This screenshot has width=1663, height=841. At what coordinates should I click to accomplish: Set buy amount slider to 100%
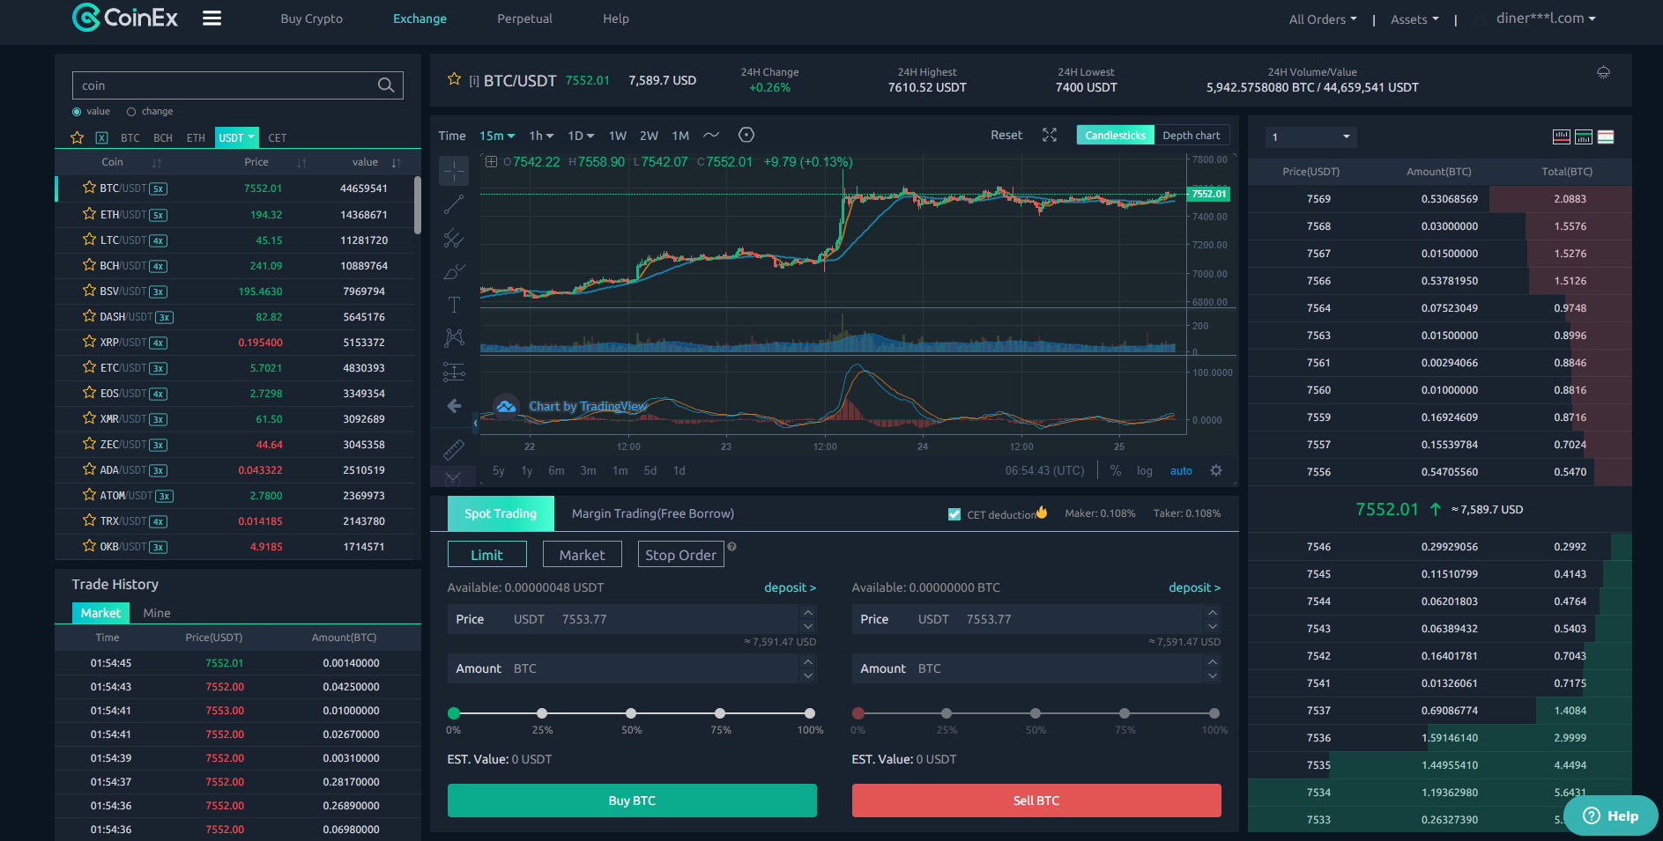(x=809, y=713)
